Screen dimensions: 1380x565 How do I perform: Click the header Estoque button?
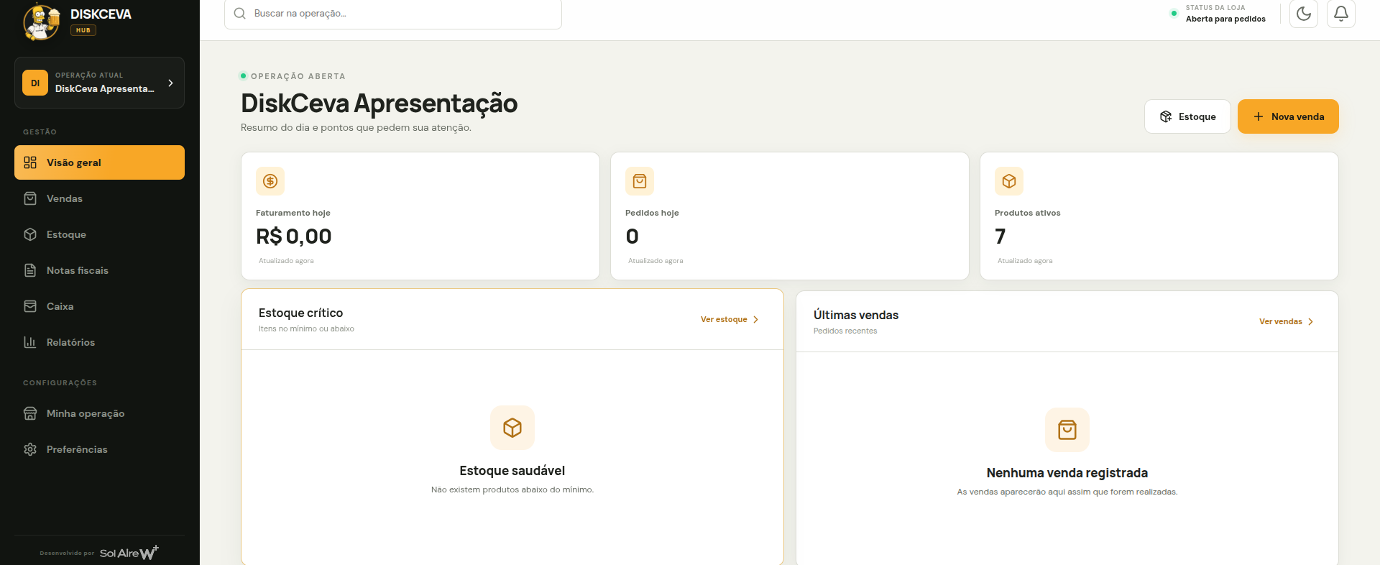coord(1187,116)
